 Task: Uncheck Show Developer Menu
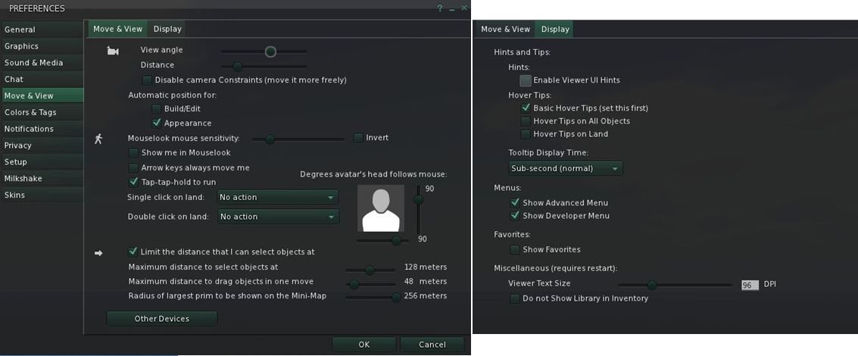pos(515,216)
